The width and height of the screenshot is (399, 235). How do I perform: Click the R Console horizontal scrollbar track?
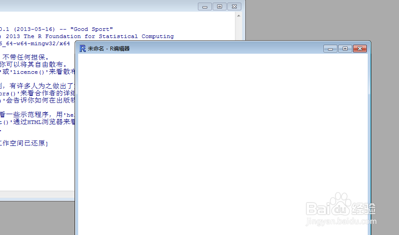pyautogui.click(x=37, y=194)
